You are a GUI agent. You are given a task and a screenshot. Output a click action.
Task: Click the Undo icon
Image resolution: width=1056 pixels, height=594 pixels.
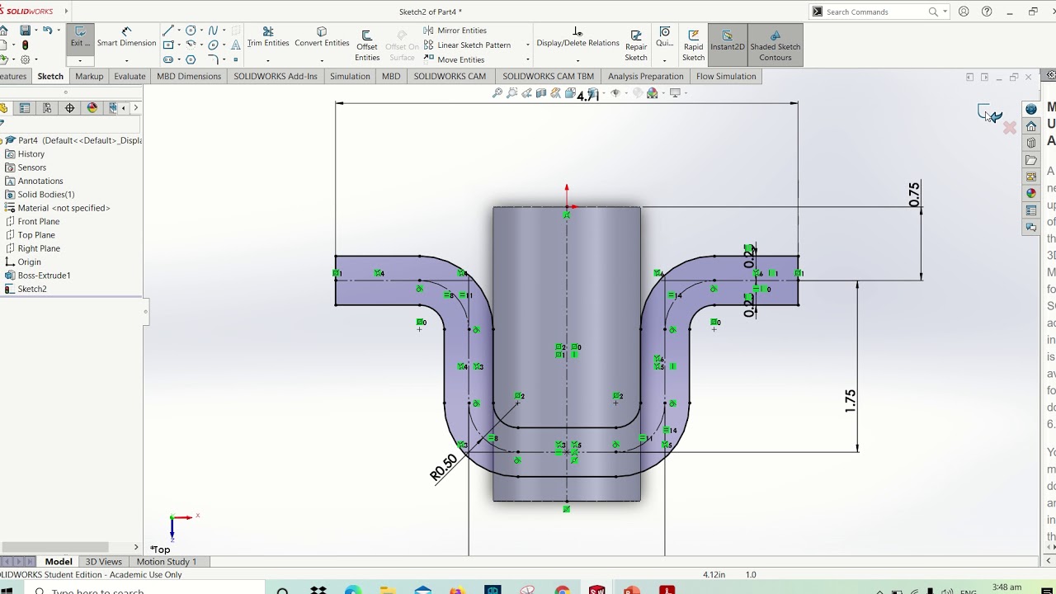(x=47, y=31)
